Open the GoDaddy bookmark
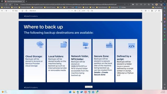Image resolution: width=167 pixels, height=94 pixels. pyautogui.click(x=122, y=7)
